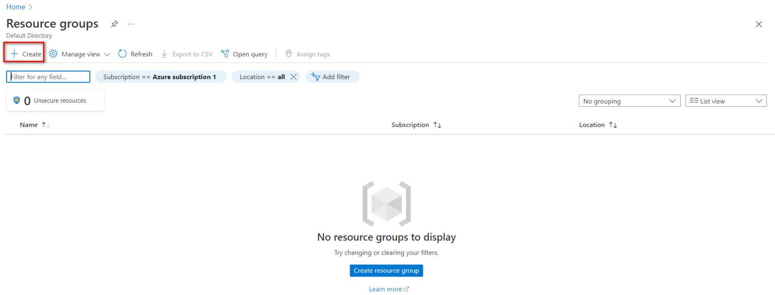
Task: Open the Subscription filter pill
Action: [161, 77]
